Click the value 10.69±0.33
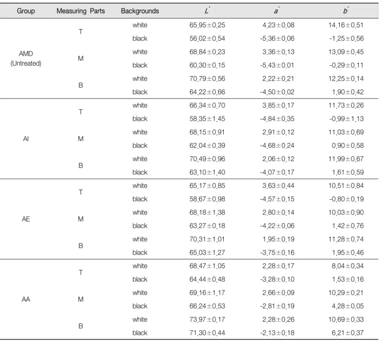The width and height of the screenshot is (379, 341). tap(346, 320)
